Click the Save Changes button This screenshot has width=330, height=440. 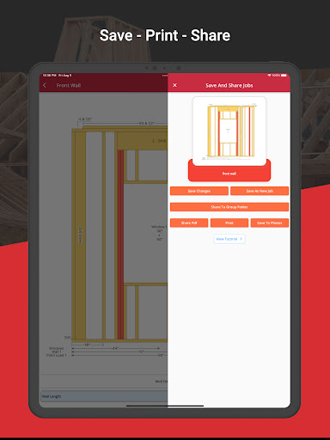[x=199, y=191]
